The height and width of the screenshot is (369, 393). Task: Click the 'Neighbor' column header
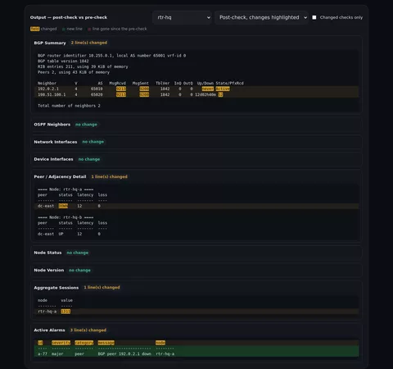(47, 84)
